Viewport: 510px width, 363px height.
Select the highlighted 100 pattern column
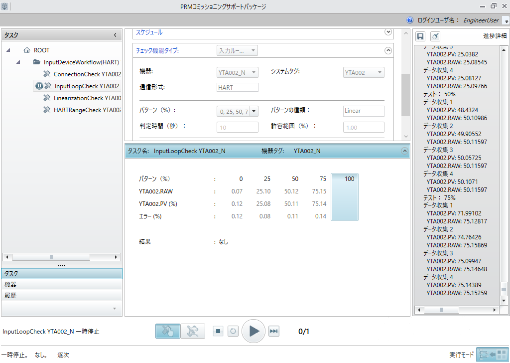pos(345,197)
